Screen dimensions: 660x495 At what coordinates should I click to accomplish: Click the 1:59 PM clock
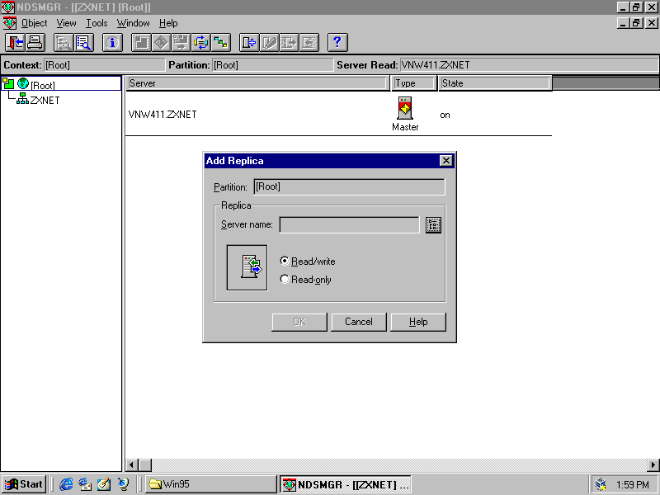pyautogui.click(x=632, y=485)
